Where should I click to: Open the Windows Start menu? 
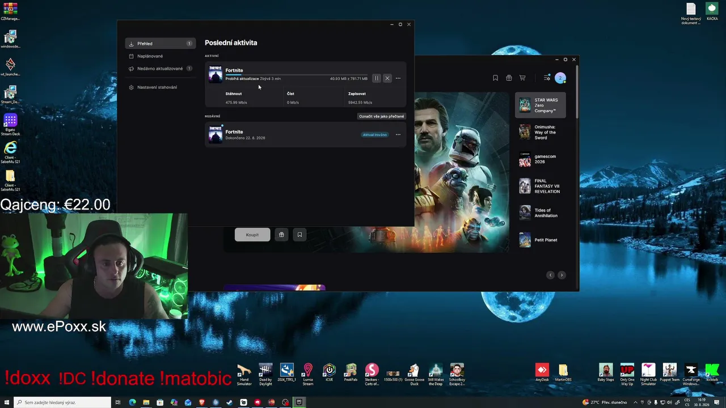(7, 402)
